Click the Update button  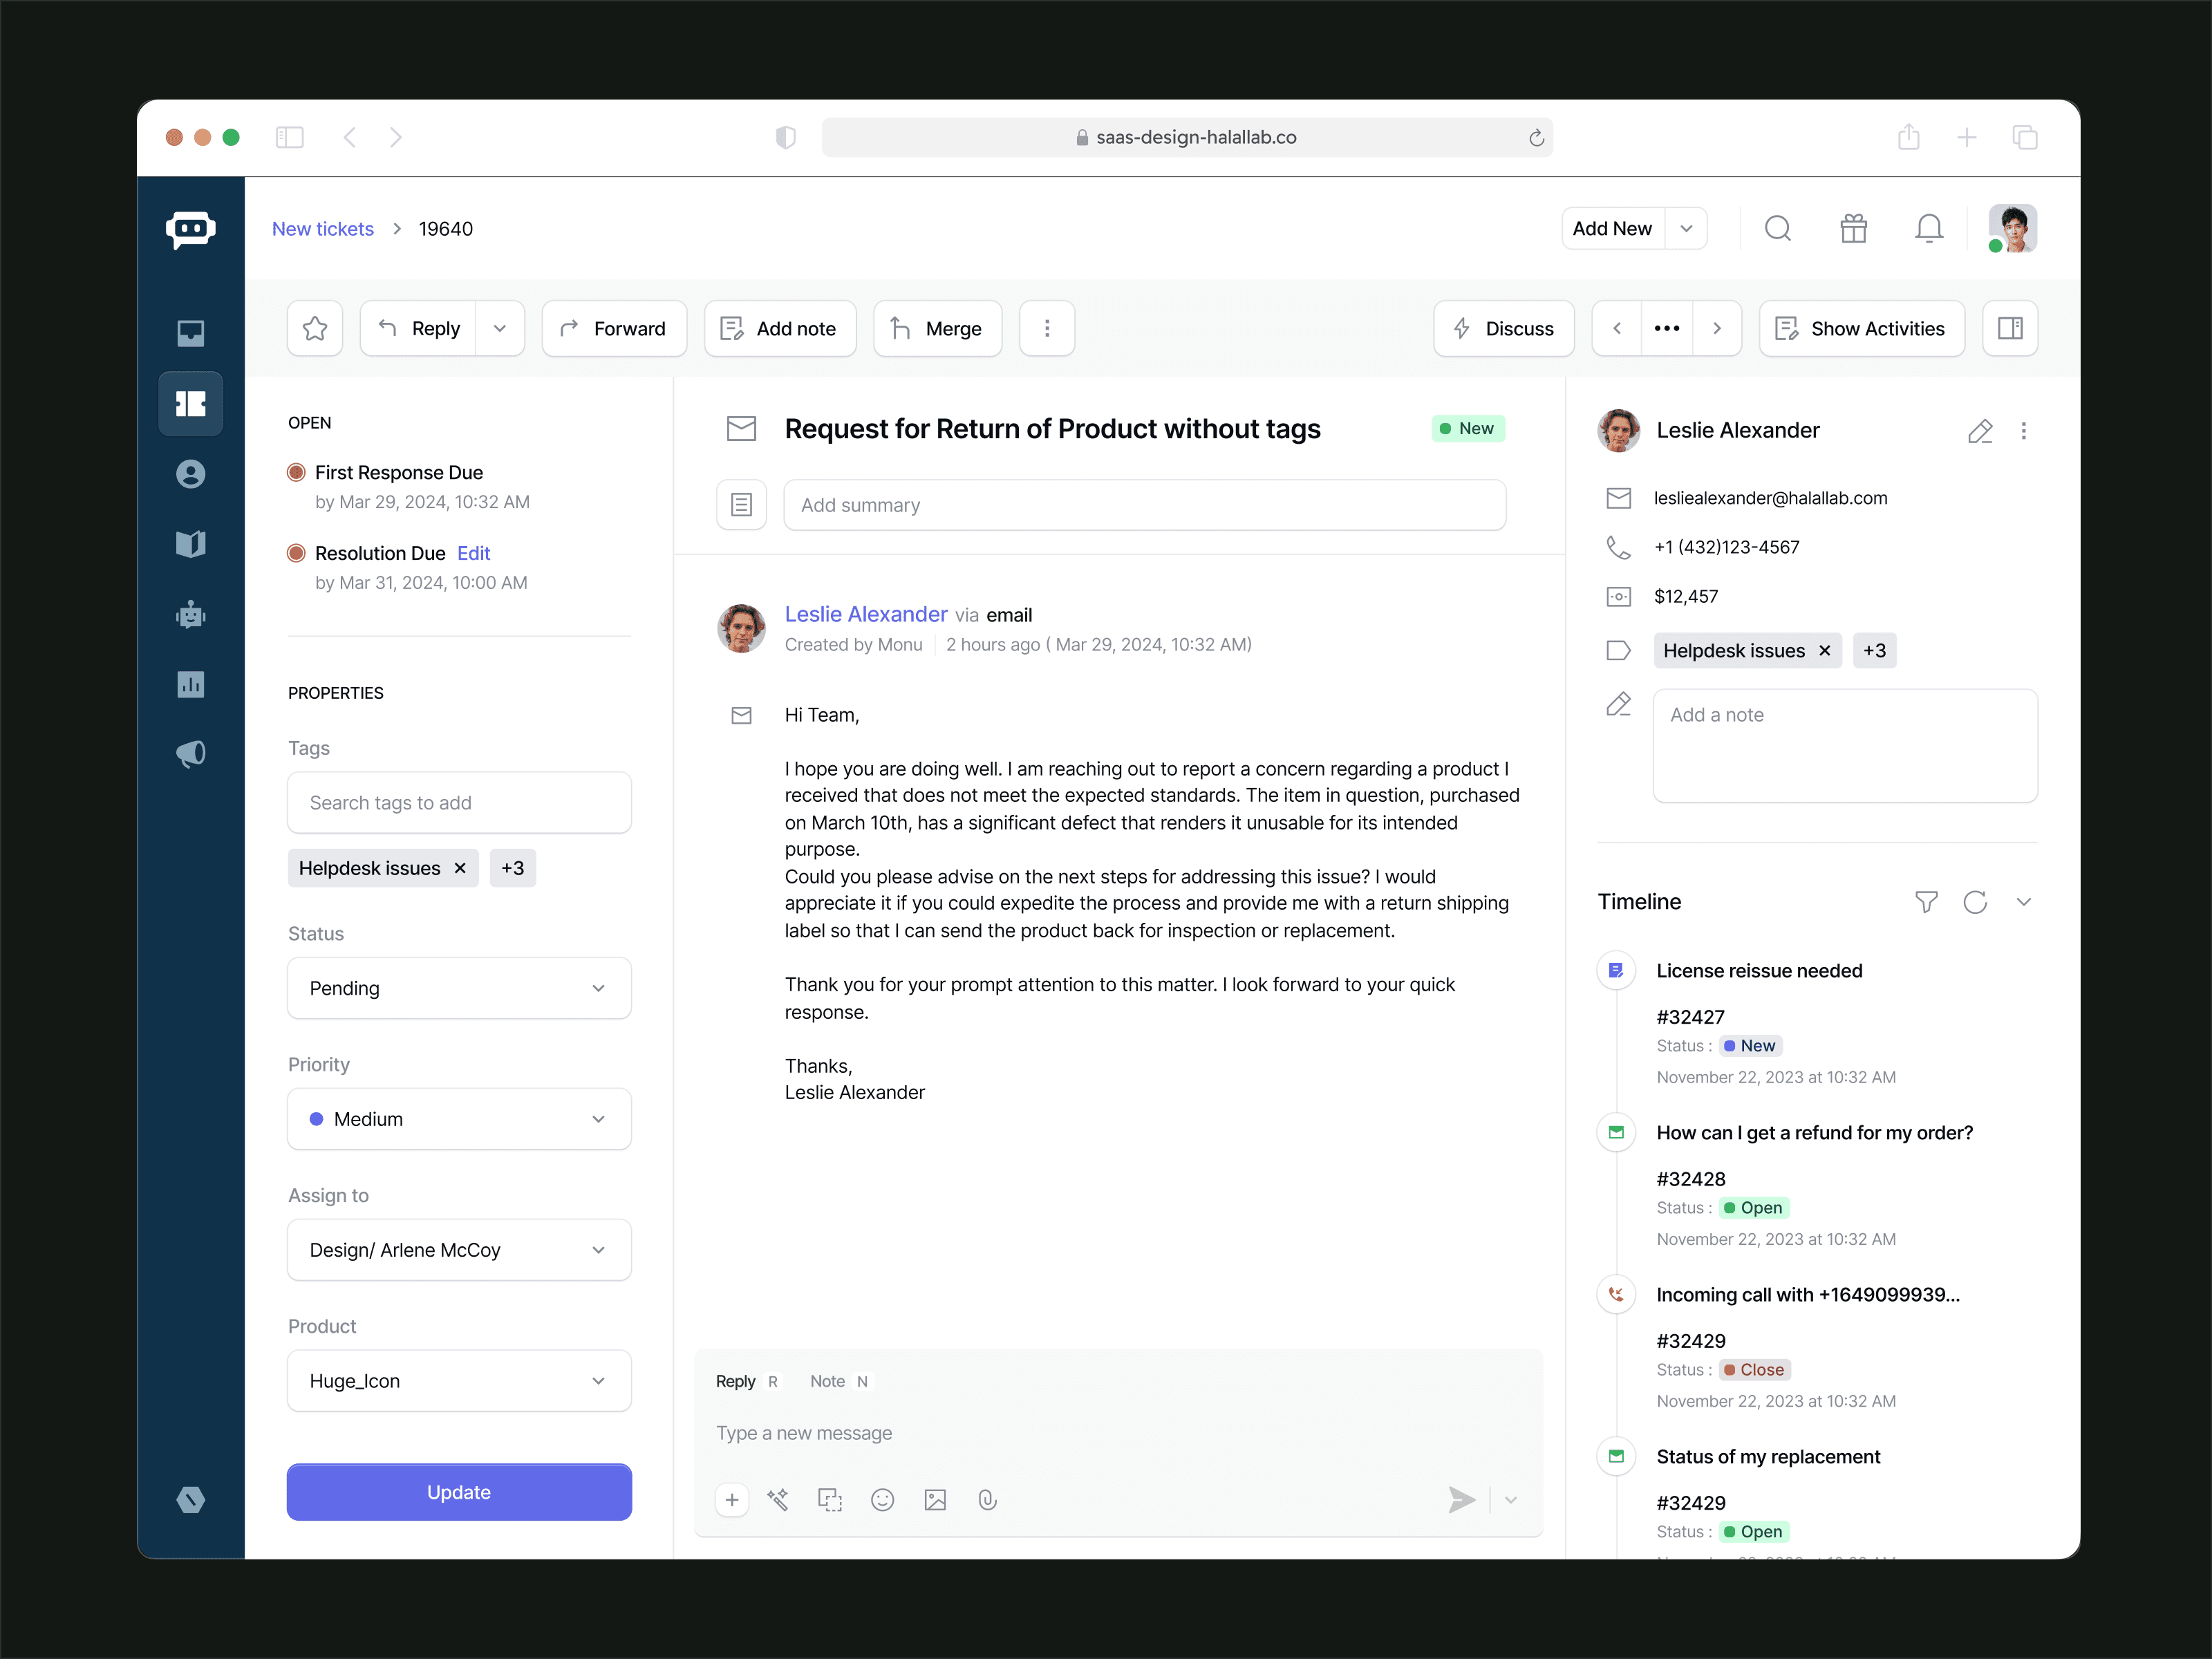(x=459, y=1492)
